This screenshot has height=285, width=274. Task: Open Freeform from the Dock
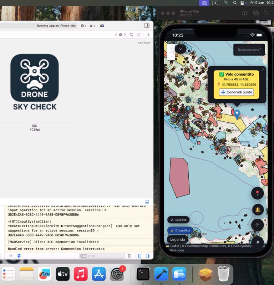45,274
